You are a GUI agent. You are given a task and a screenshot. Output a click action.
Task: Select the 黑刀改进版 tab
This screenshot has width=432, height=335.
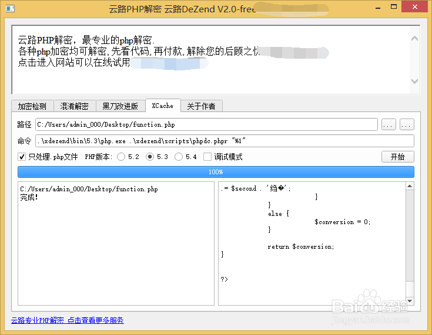pos(120,106)
